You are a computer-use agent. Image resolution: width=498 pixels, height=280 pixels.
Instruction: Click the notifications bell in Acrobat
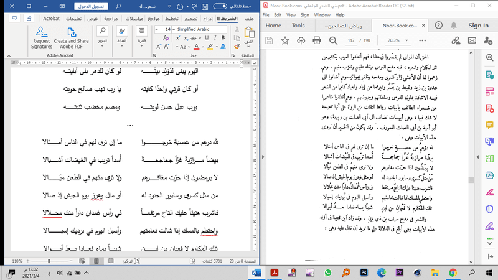454,26
